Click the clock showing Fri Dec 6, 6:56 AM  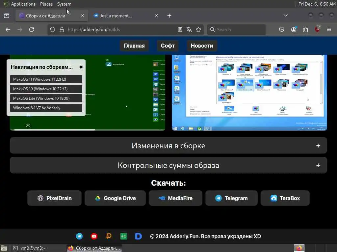coord(317,4)
